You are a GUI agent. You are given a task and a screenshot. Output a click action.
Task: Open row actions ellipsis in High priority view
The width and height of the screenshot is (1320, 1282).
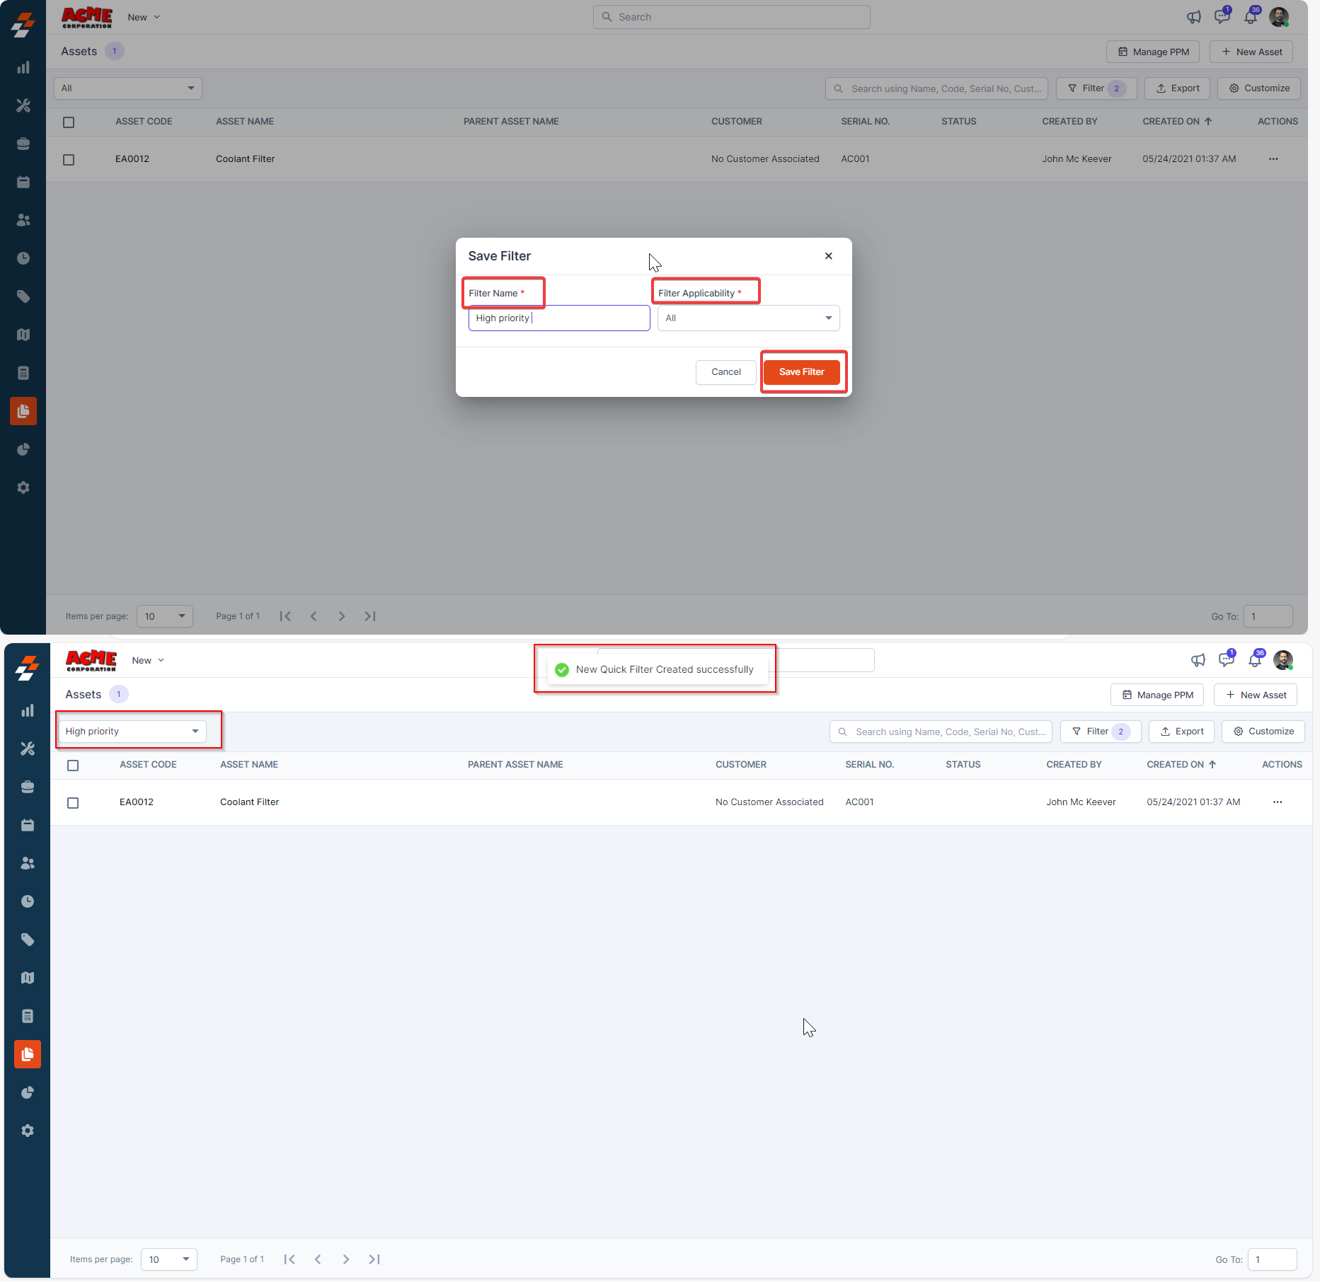[x=1278, y=802]
